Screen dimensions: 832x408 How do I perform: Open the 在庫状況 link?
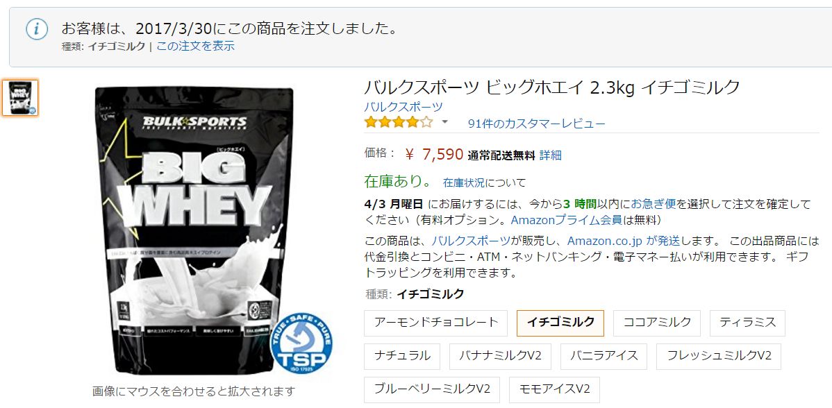coord(464,182)
